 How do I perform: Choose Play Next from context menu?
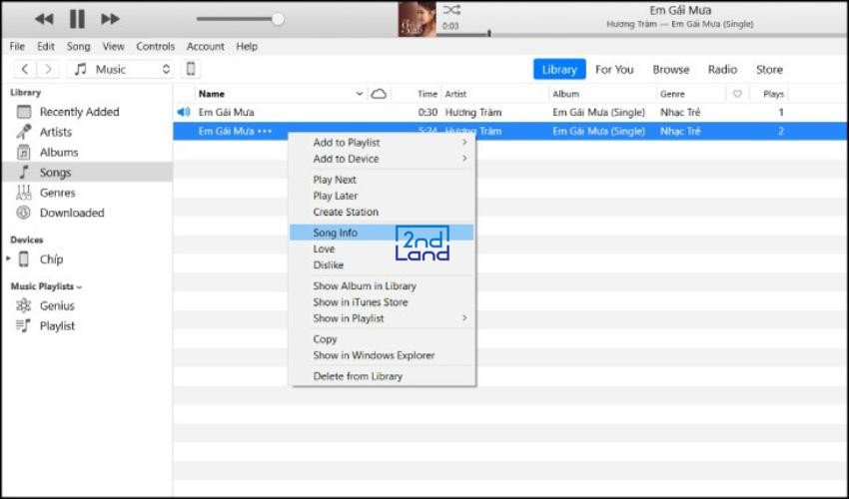tap(382, 180)
